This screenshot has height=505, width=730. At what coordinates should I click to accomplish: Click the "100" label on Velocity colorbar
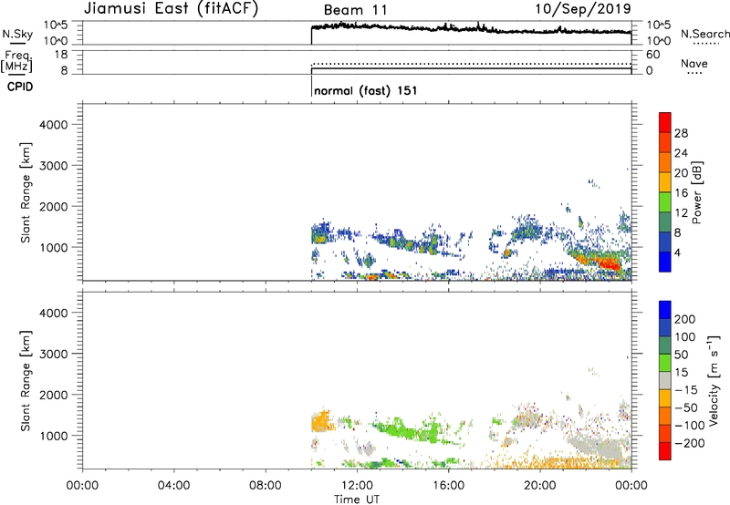click(x=685, y=337)
